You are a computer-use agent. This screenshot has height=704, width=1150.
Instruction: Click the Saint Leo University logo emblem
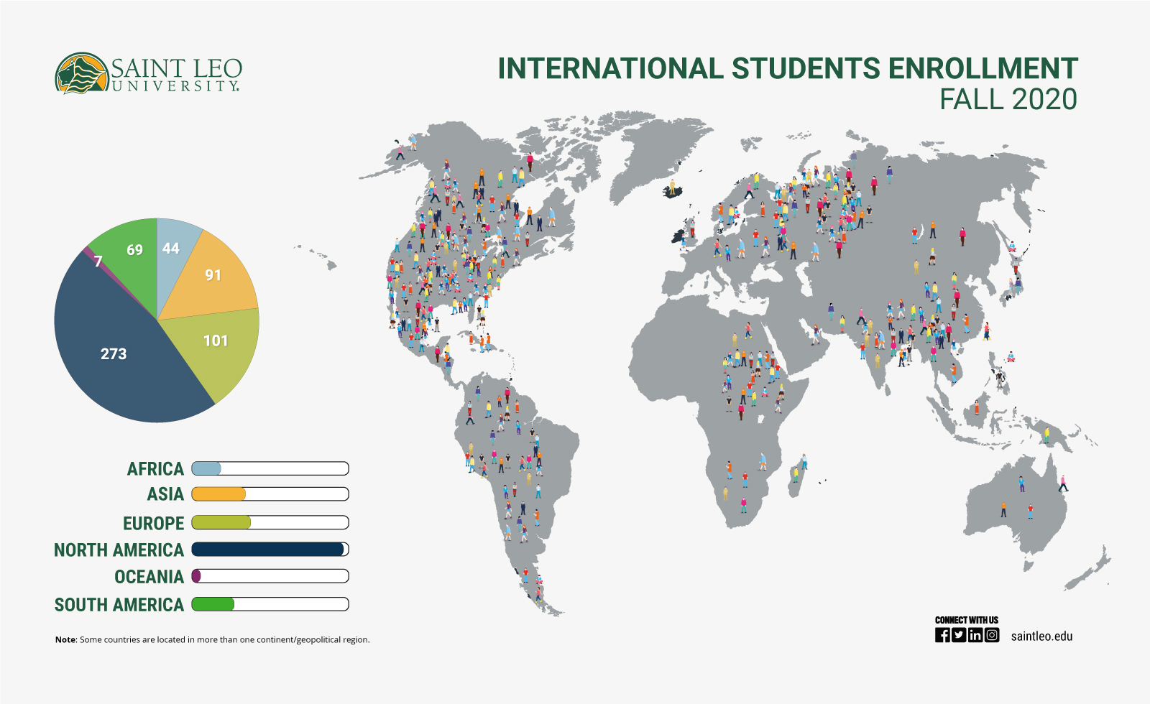pyautogui.click(x=82, y=73)
